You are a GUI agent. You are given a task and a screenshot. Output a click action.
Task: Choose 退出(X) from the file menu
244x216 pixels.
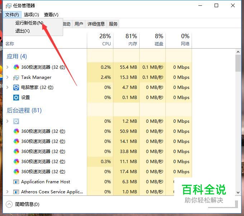[22, 31]
